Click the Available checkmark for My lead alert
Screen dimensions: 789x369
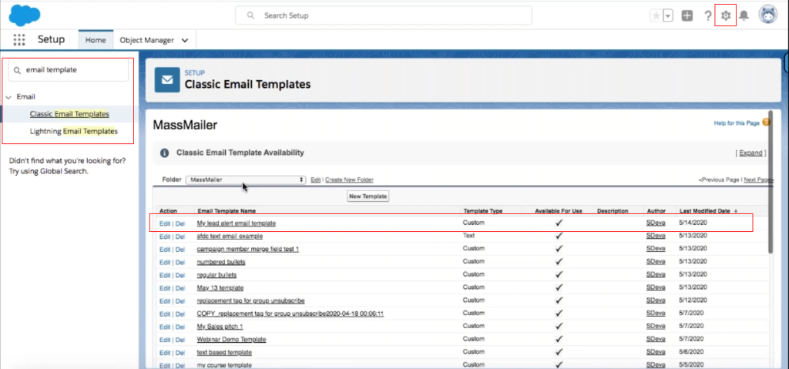tap(559, 223)
